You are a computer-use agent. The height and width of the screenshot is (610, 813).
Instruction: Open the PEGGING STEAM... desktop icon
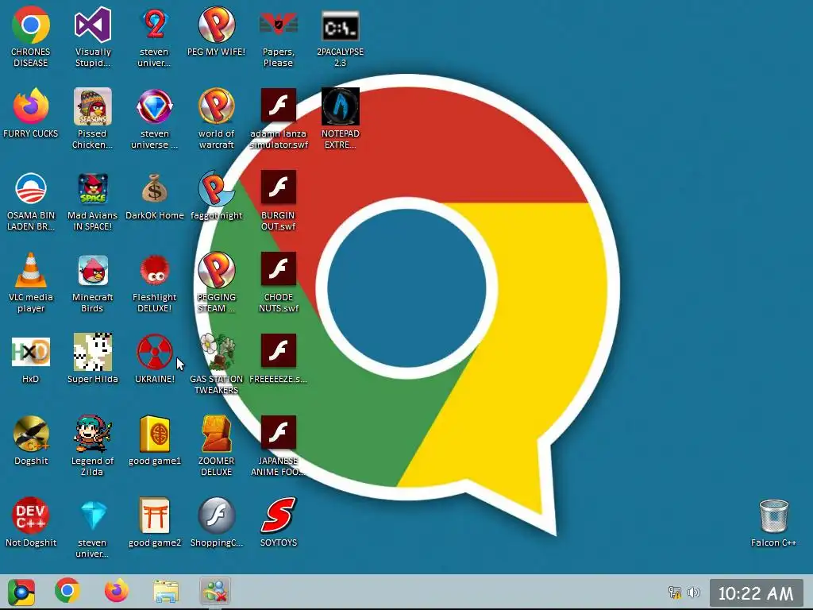(x=216, y=270)
